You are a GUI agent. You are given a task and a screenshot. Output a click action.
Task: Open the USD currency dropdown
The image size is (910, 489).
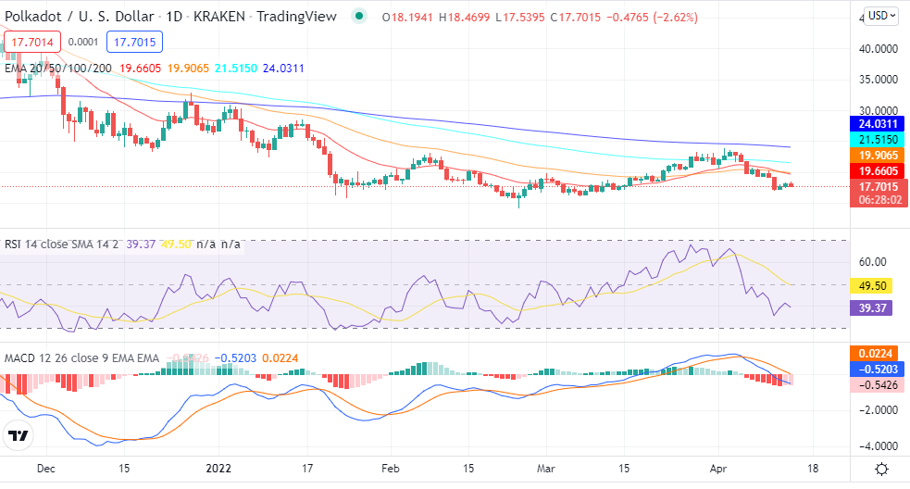click(881, 16)
